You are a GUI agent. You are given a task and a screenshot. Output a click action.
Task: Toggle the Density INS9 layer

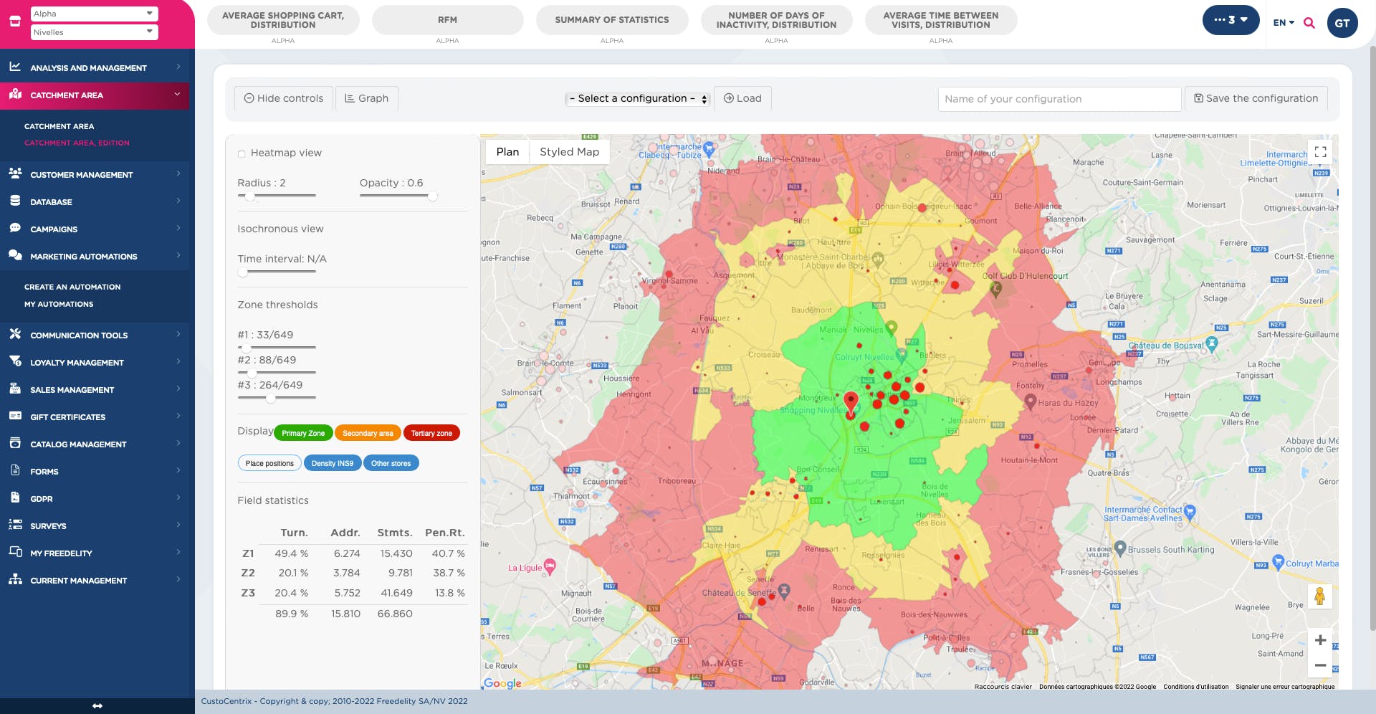332,463
